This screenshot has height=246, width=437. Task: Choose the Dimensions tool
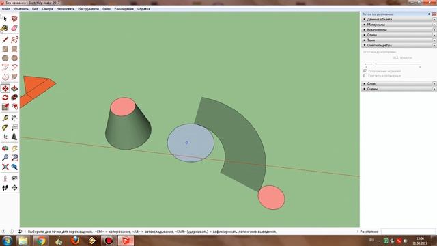click(14, 118)
